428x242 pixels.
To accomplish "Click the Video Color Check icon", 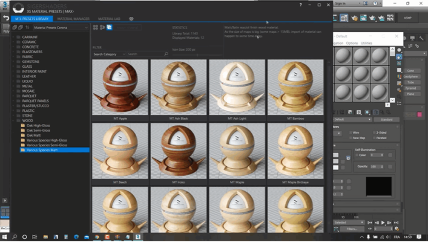I will [399, 77].
